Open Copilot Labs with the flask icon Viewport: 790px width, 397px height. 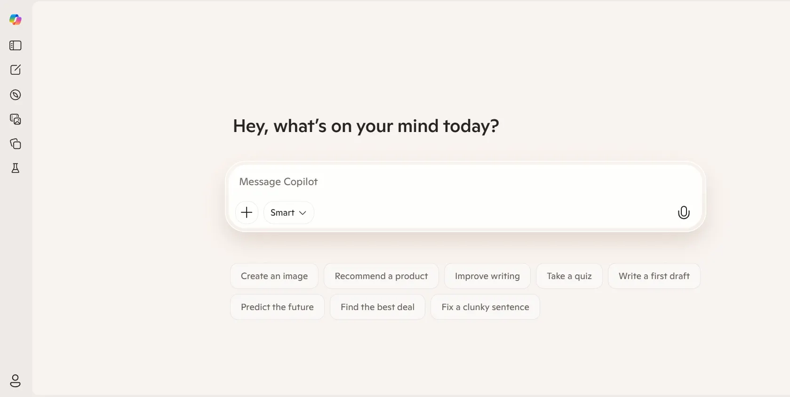pos(16,169)
